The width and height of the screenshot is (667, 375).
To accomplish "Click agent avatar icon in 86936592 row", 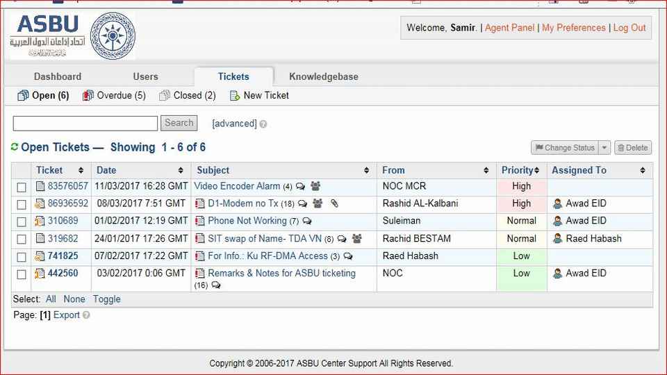I will (x=557, y=203).
